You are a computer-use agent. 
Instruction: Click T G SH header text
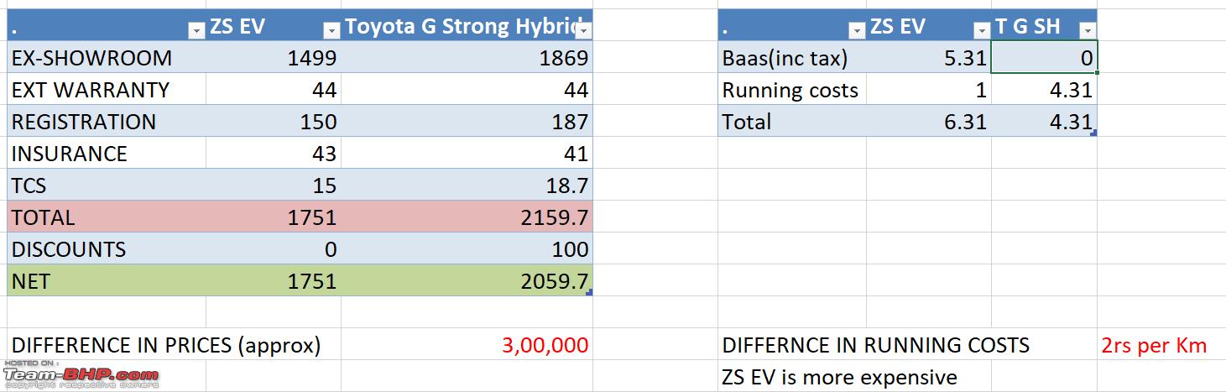pos(1028,27)
